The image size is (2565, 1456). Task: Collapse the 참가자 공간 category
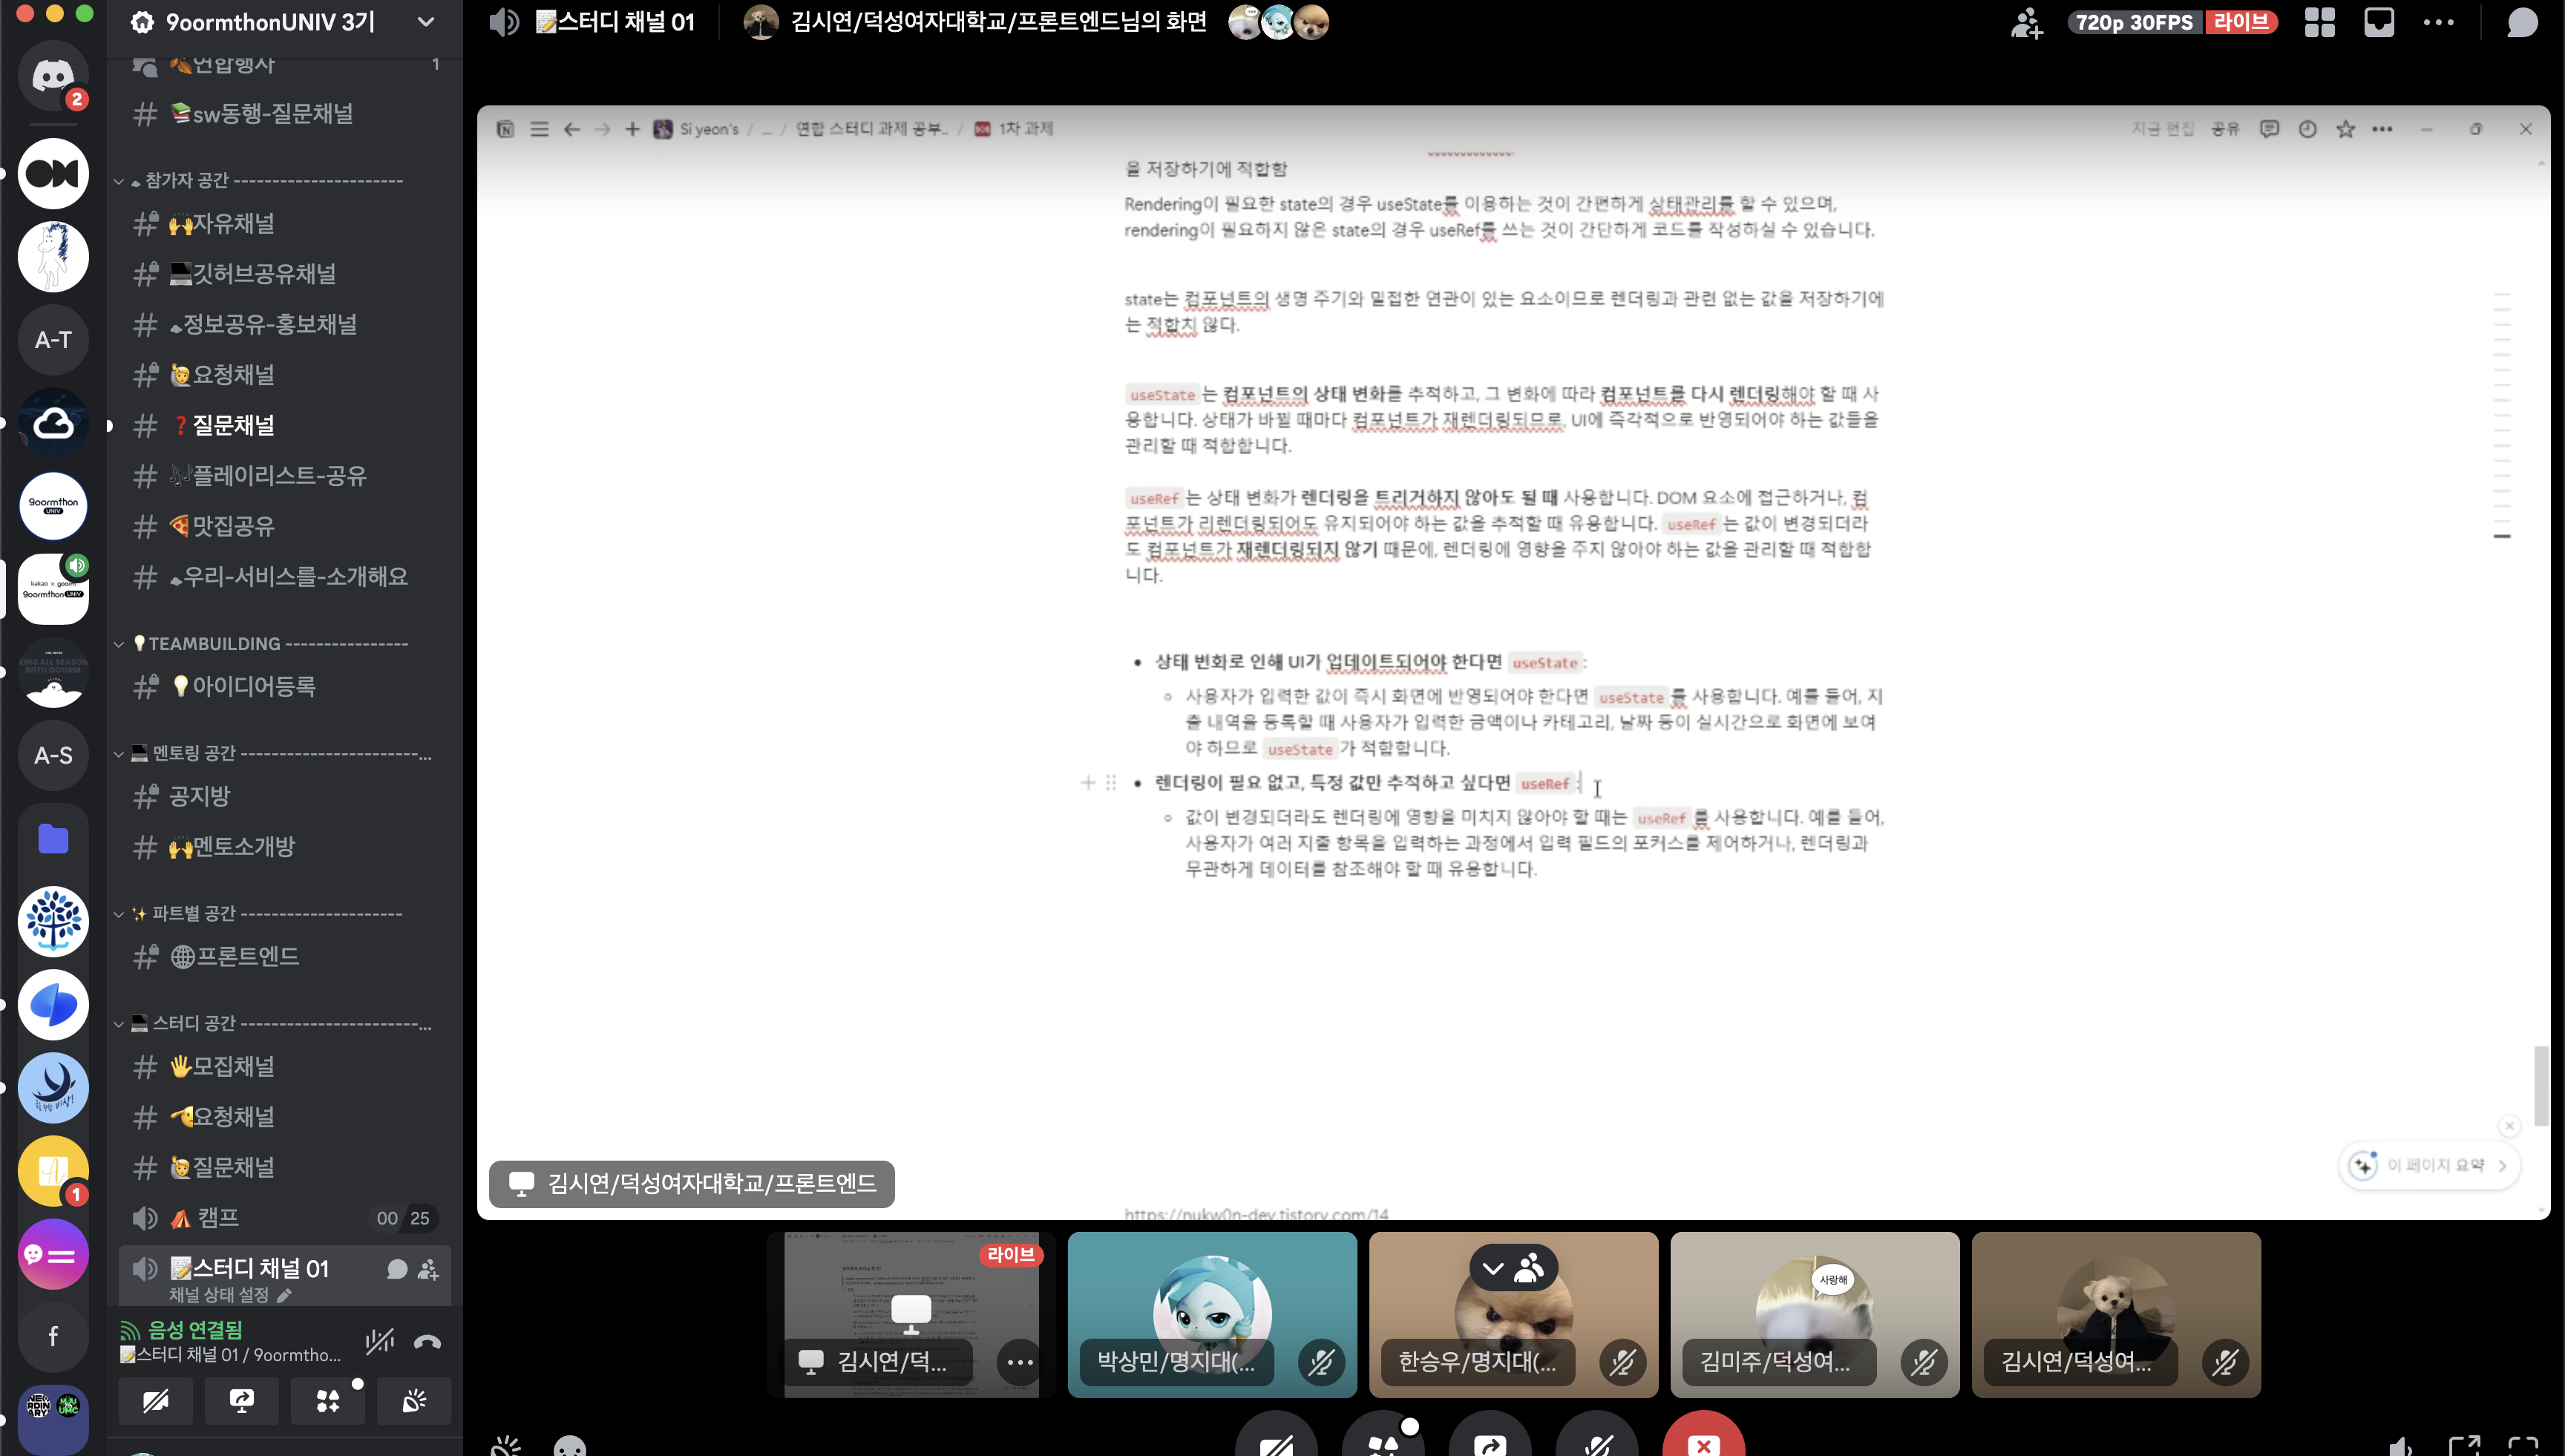[186, 180]
